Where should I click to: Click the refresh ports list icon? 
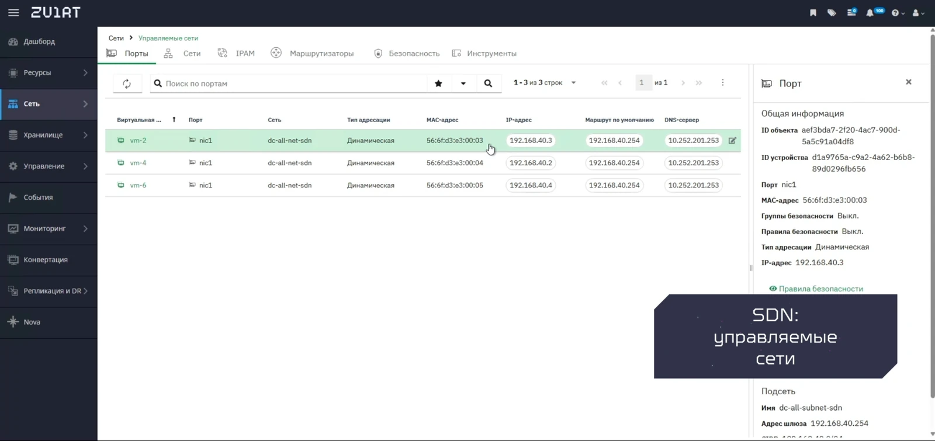(x=127, y=84)
